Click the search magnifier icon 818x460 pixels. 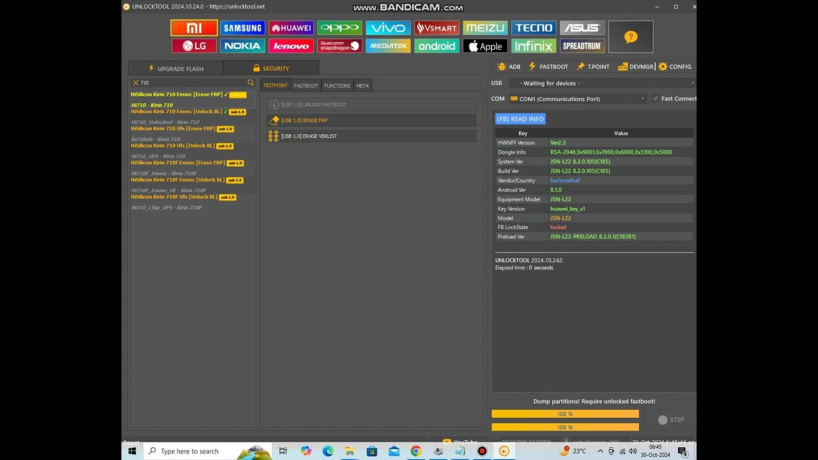251,83
